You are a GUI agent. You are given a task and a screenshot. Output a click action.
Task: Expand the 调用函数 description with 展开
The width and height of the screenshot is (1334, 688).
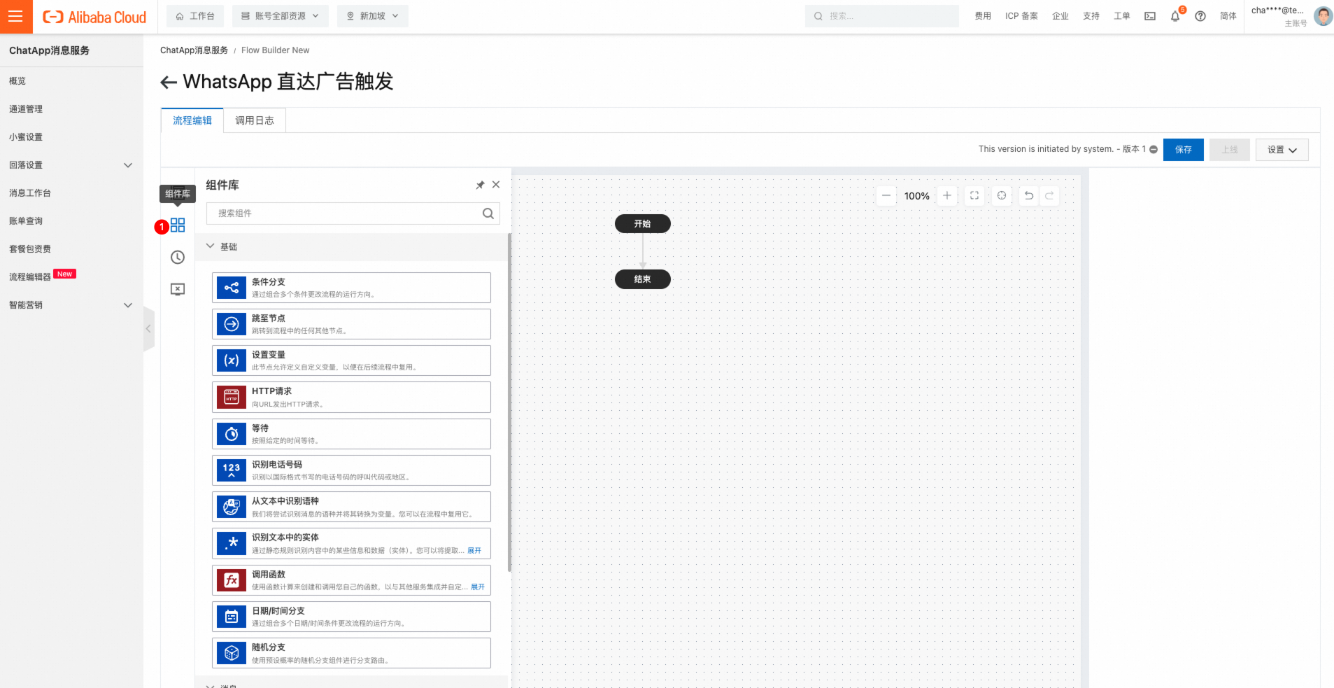click(478, 587)
